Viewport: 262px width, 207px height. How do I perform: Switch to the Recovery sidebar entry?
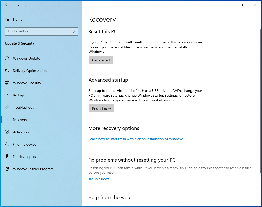tap(20, 120)
